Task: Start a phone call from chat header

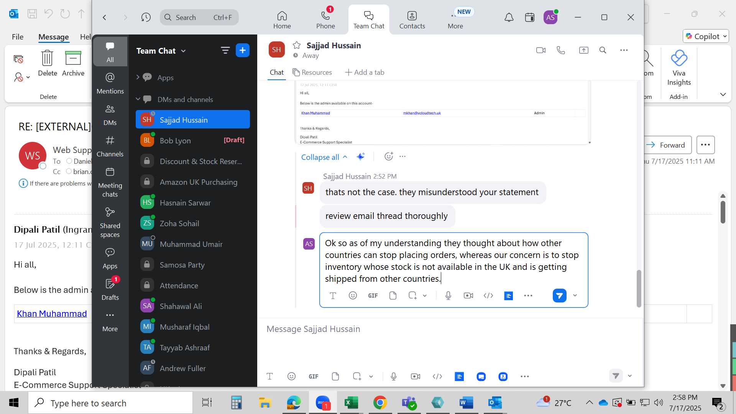Action: [x=561, y=50]
